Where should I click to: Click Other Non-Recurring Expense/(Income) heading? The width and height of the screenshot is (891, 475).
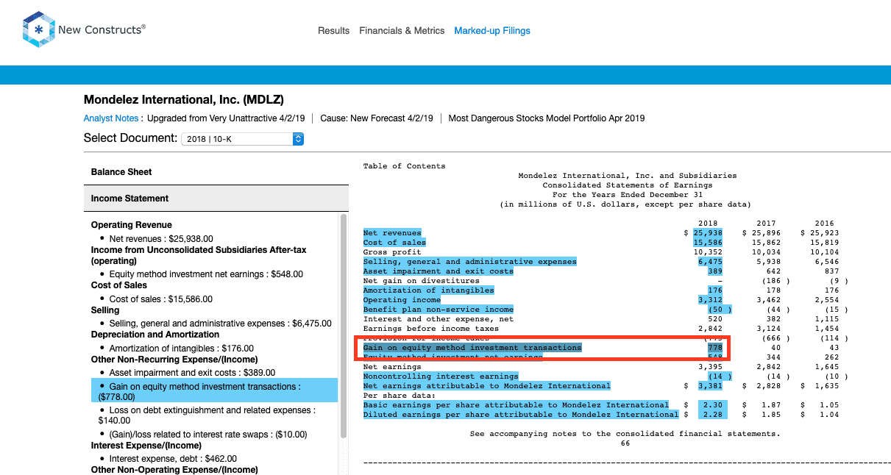pos(174,360)
